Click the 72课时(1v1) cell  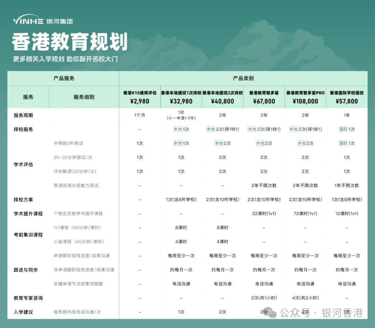[x=305, y=213]
